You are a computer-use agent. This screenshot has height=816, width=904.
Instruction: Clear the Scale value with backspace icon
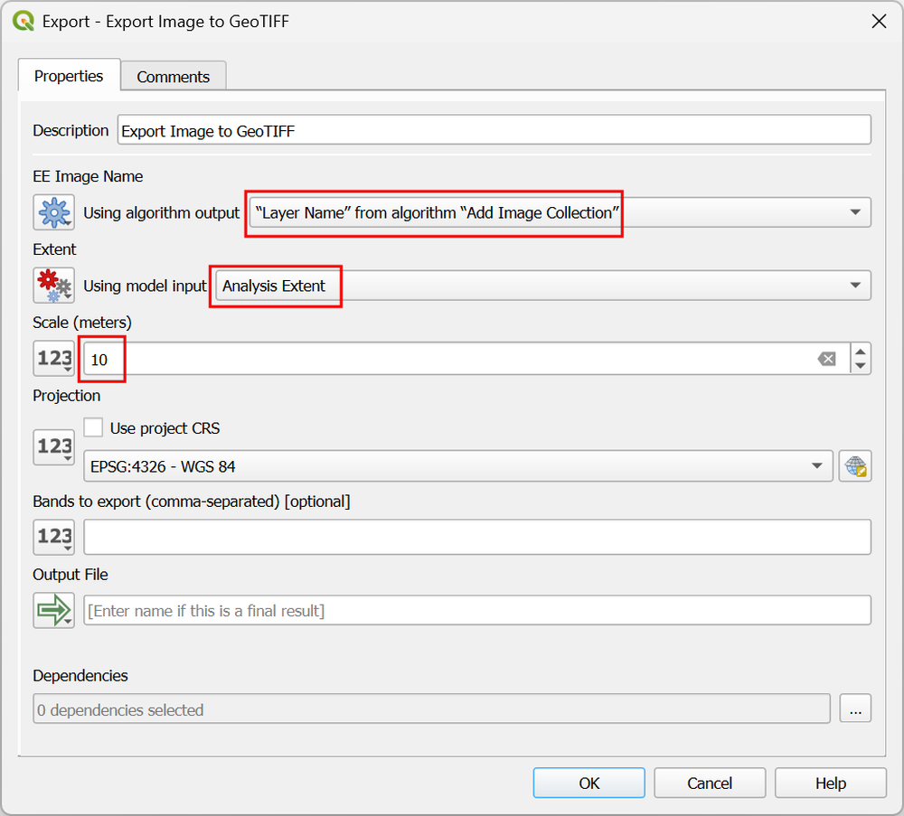click(827, 359)
